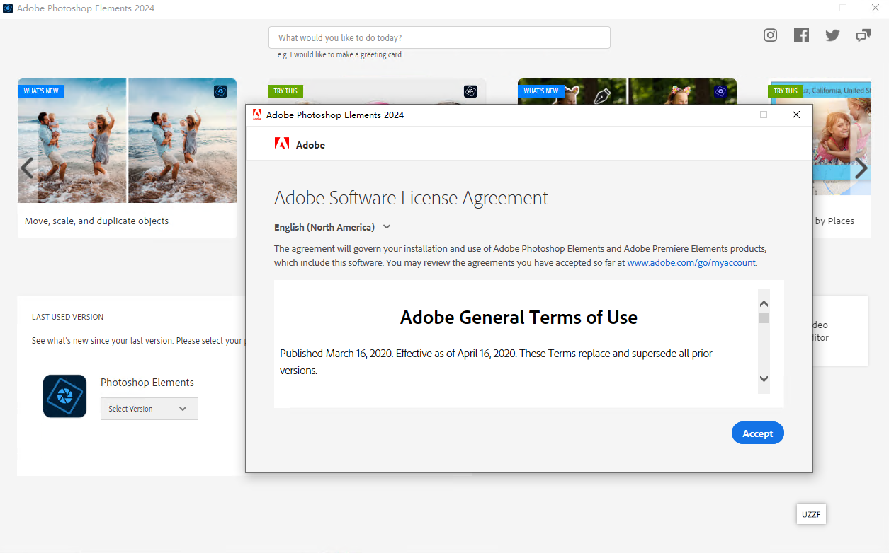Open the Select Version dropdown
889x553 pixels.
tap(149, 409)
